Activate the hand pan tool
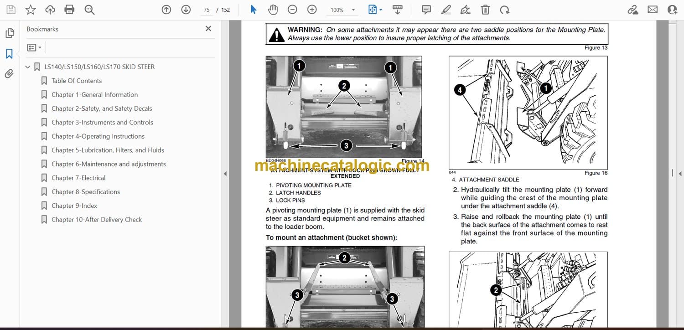 coord(273,10)
